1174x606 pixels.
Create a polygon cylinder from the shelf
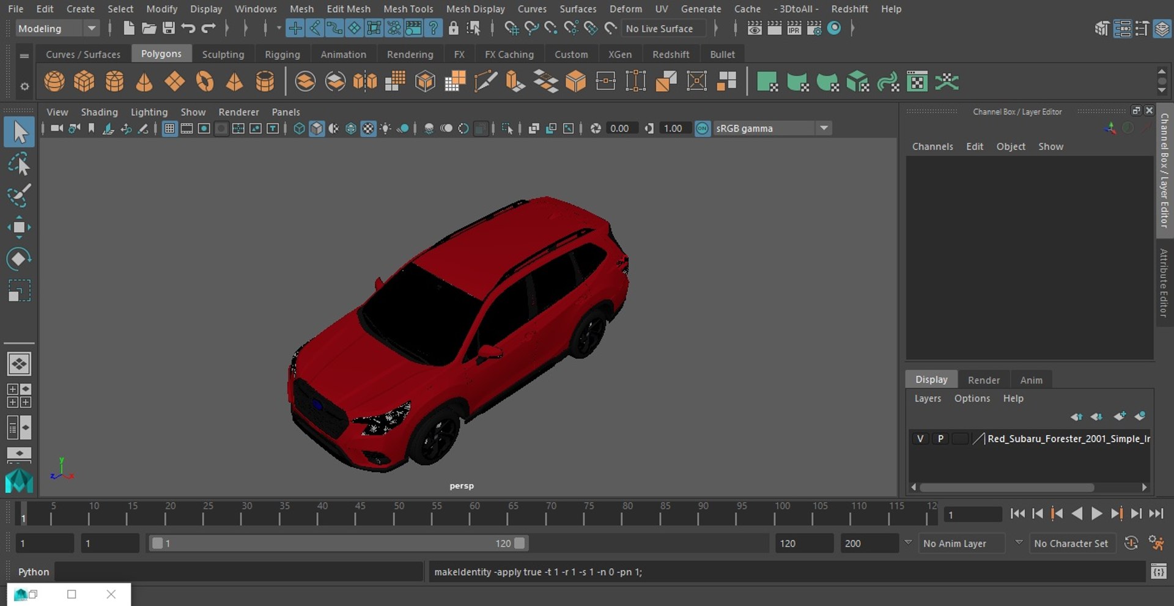pos(114,81)
